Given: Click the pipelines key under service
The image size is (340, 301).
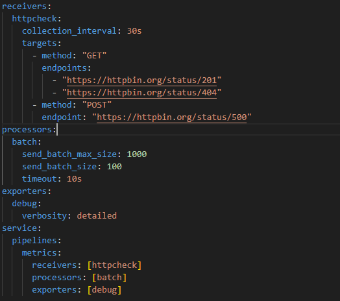Looking at the screenshot, I should [34, 241].
